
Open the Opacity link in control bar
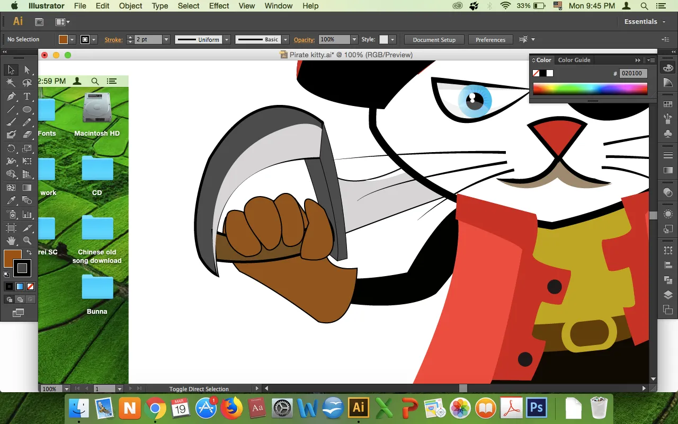(304, 40)
